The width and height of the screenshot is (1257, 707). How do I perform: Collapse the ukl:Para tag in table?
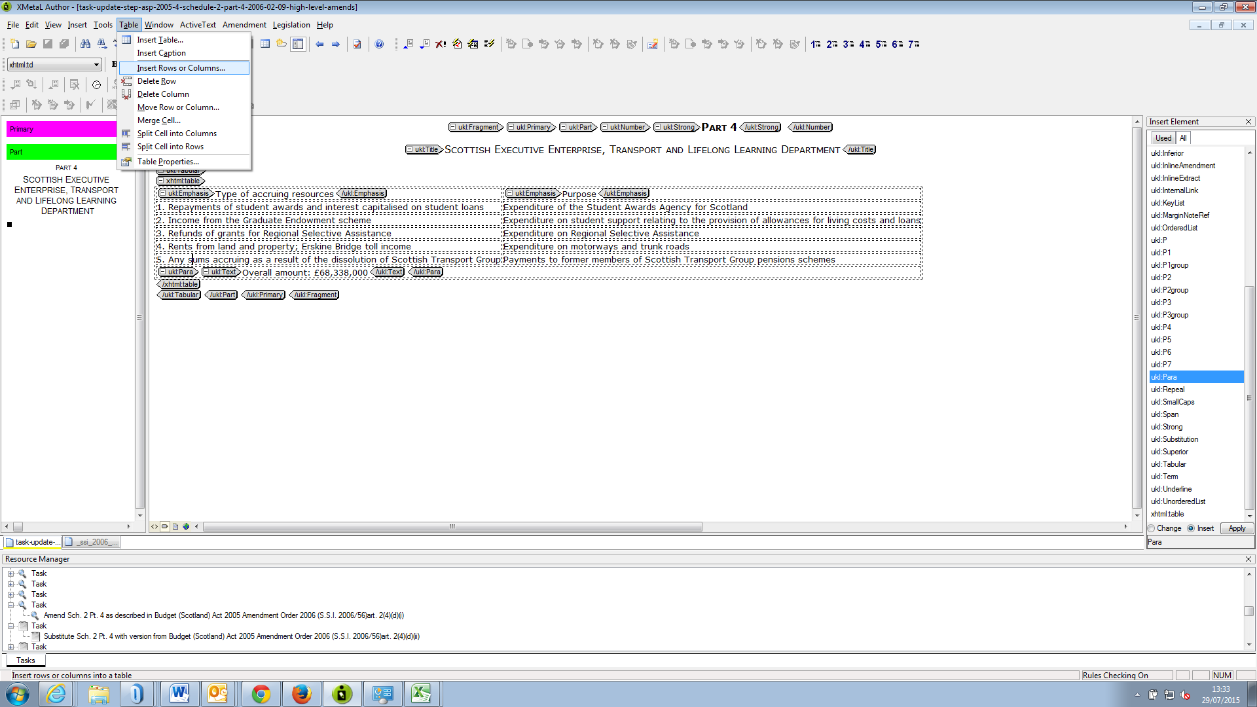163,272
